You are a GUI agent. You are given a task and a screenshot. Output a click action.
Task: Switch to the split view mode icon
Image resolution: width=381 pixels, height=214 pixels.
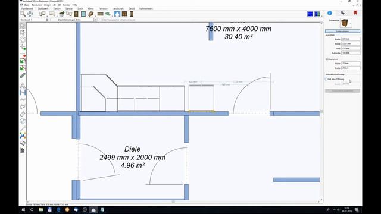(317, 14)
